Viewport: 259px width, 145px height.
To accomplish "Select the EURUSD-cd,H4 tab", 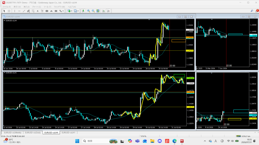I will tap(51, 132).
